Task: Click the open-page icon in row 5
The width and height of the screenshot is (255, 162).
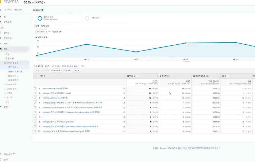Action: point(124,107)
